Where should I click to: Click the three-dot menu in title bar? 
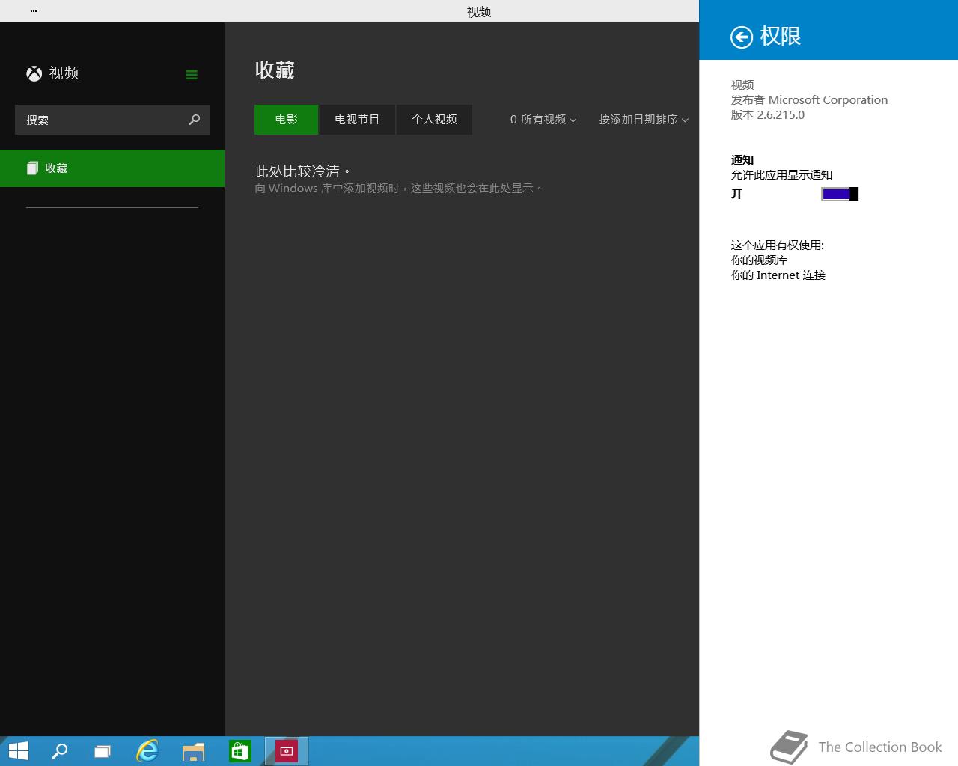[x=34, y=11]
